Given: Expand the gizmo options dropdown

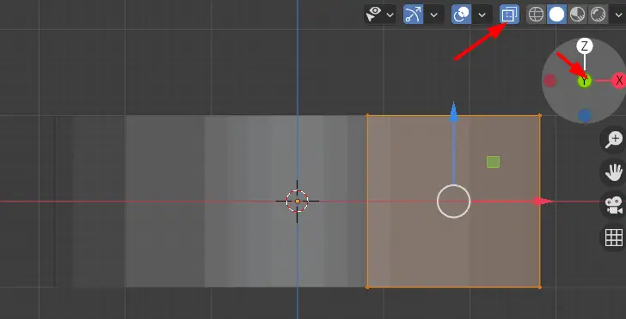Looking at the screenshot, I should (434, 15).
